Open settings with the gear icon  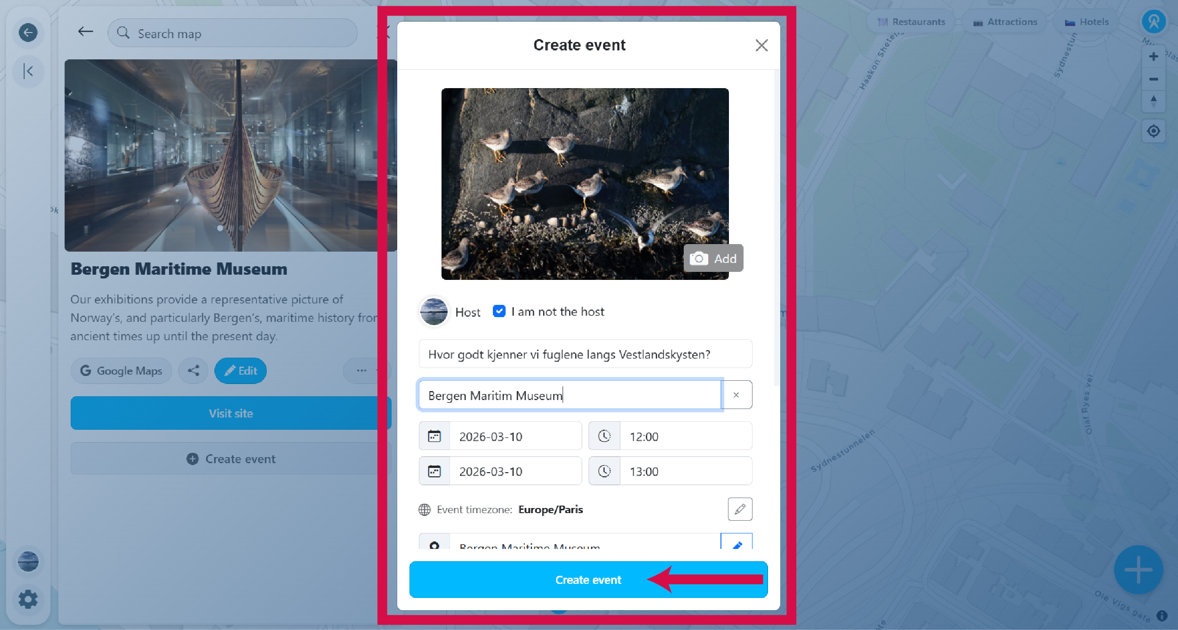click(x=28, y=599)
